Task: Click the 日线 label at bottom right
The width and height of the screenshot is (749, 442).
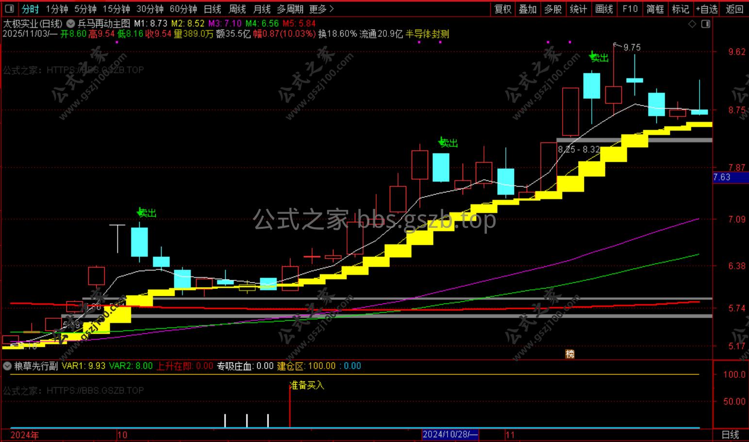Action: [x=731, y=435]
